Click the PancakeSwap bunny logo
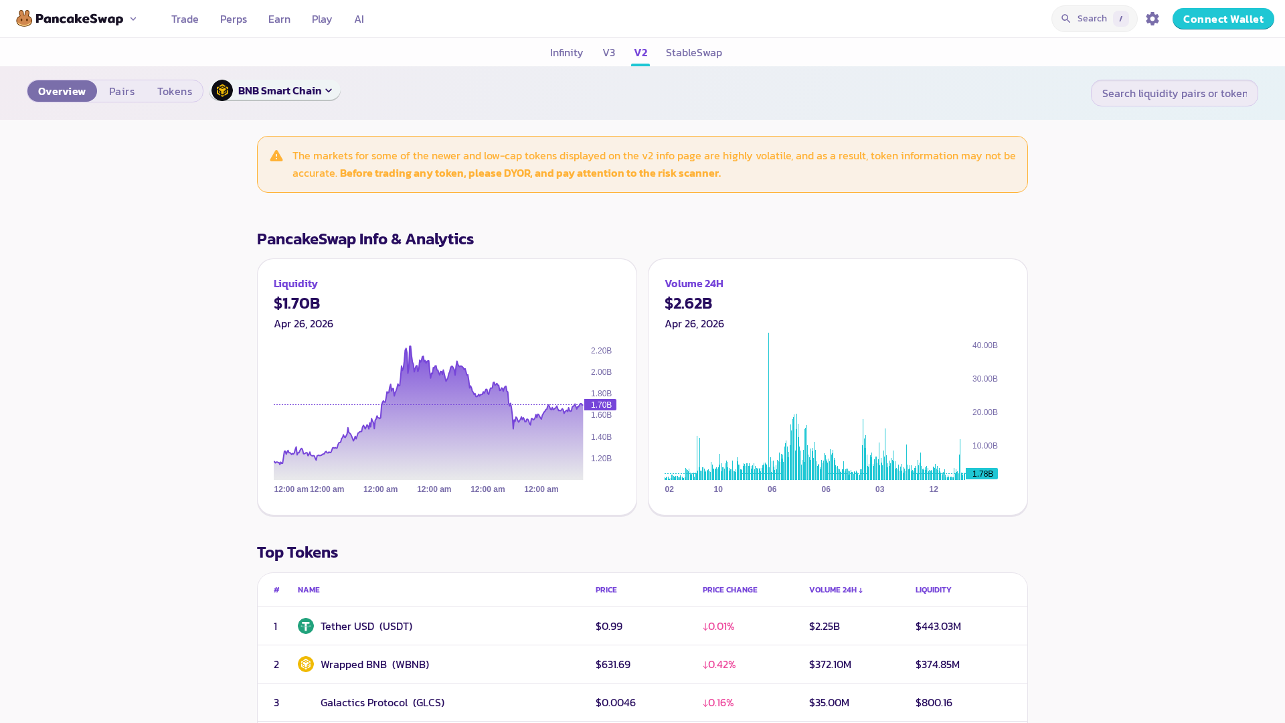The height and width of the screenshot is (723, 1285). pos(25,19)
